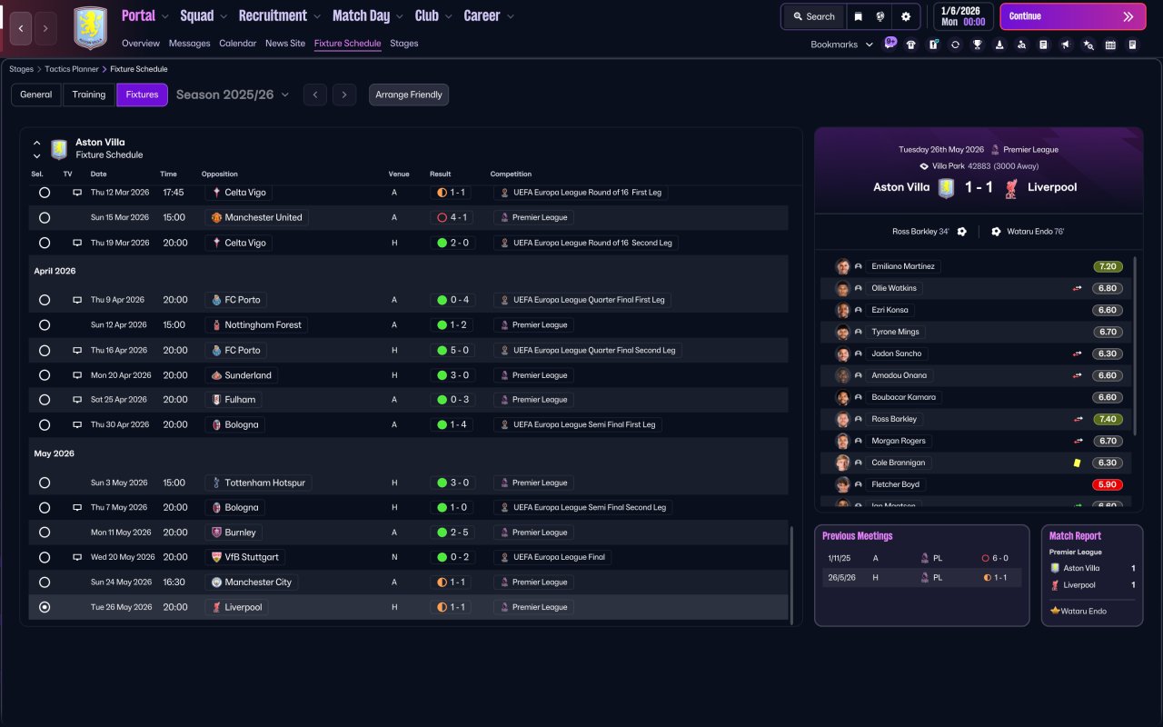Click the globe icon in the top bar
The width and height of the screenshot is (1163, 727).
point(880,16)
